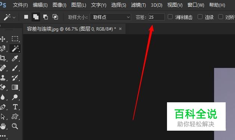Open the 取样大小 dropdown
The width and height of the screenshot is (235, 140).
click(111, 17)
